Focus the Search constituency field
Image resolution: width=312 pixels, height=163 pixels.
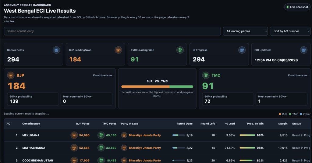(x=112, y=31)
